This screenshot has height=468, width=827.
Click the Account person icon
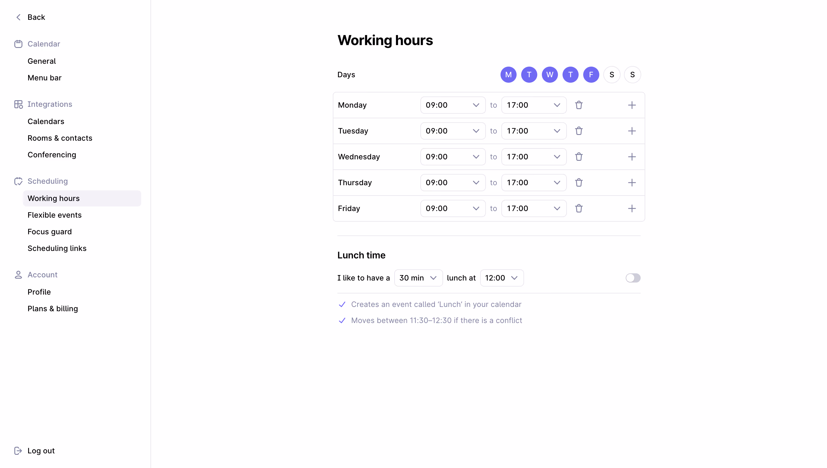[x=18, y=274]
